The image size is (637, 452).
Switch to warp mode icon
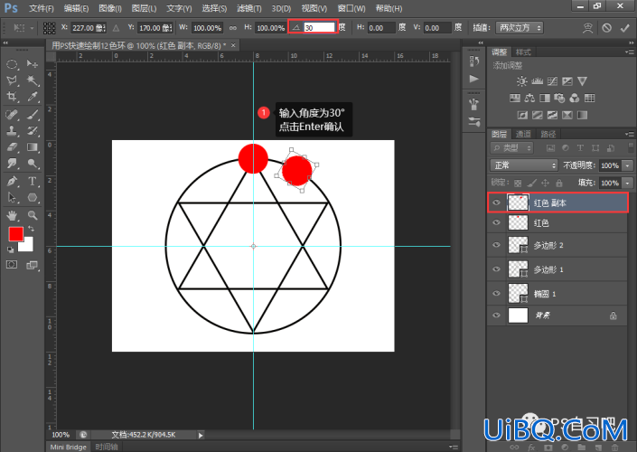587,28
